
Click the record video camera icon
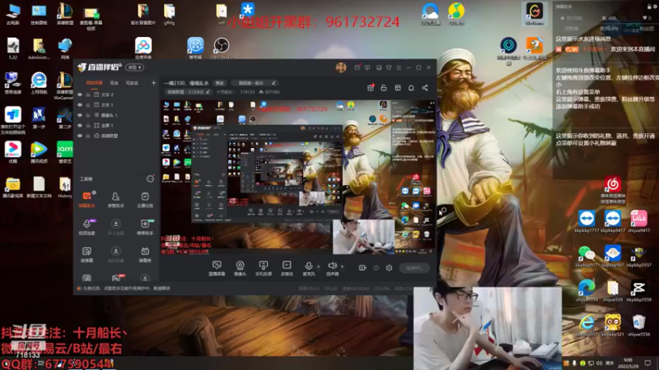click(x=362, y=268)
